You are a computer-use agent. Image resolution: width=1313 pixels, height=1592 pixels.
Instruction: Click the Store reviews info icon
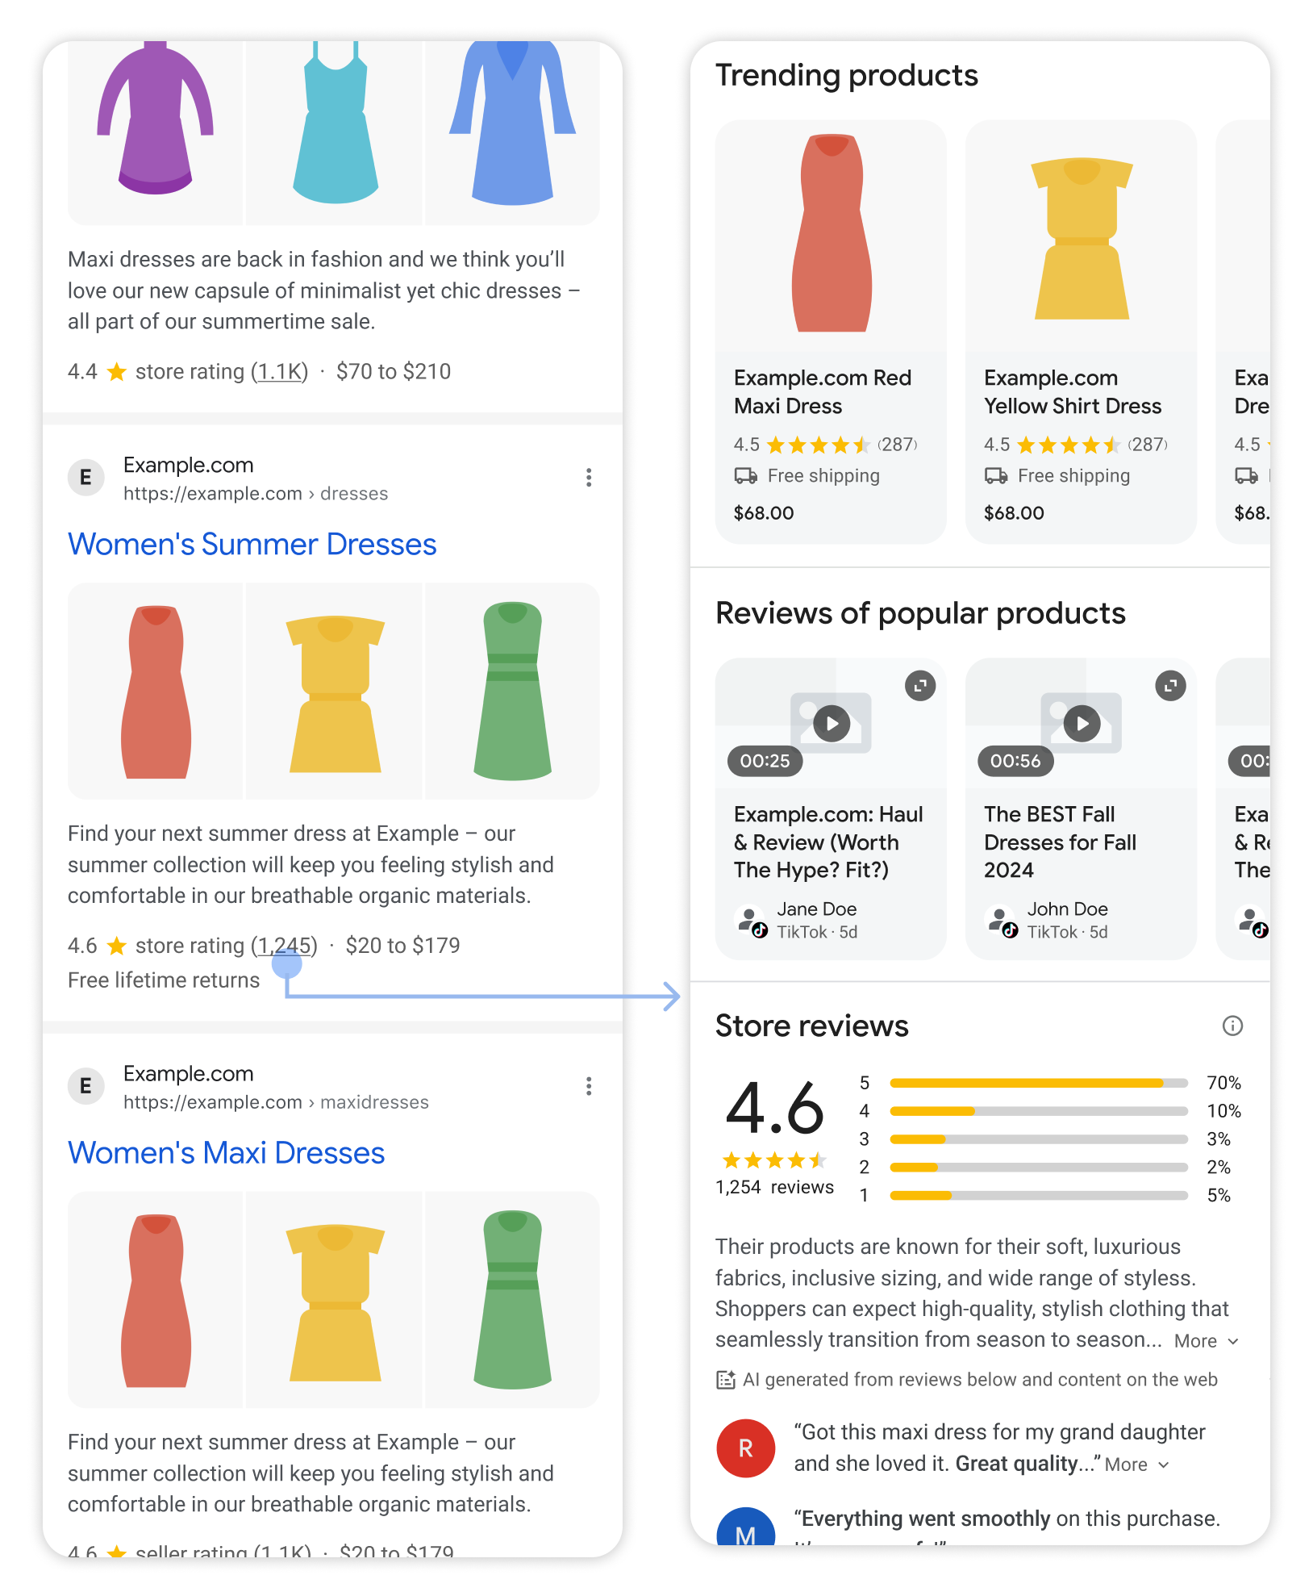tap(1232, 1026)
